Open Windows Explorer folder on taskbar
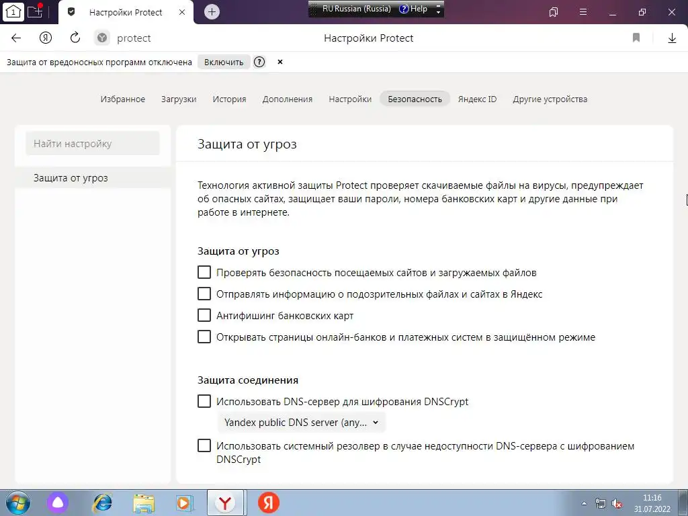Viewport: 688px width, 516px height. 144,503
